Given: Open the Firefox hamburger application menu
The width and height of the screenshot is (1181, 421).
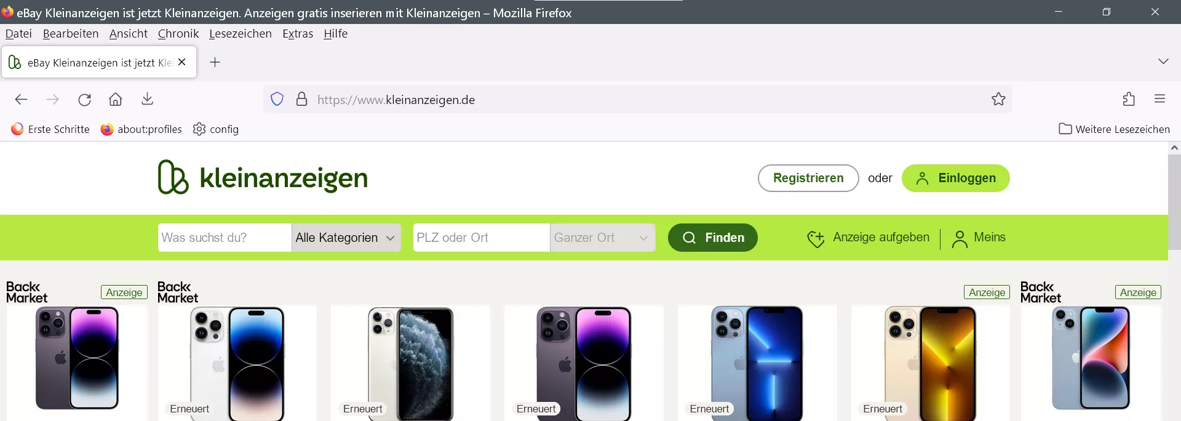Looking at the screenshot, I should (x=1159, y=99).
